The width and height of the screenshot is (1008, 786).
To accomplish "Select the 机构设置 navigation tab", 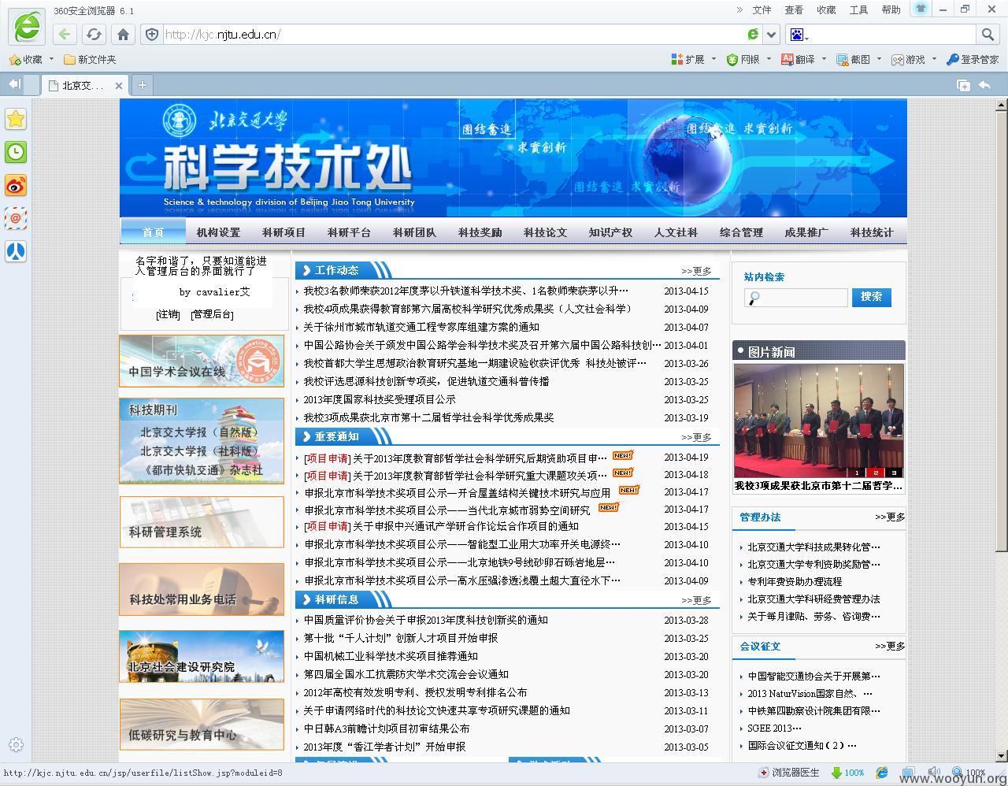I will coord(218,232).
